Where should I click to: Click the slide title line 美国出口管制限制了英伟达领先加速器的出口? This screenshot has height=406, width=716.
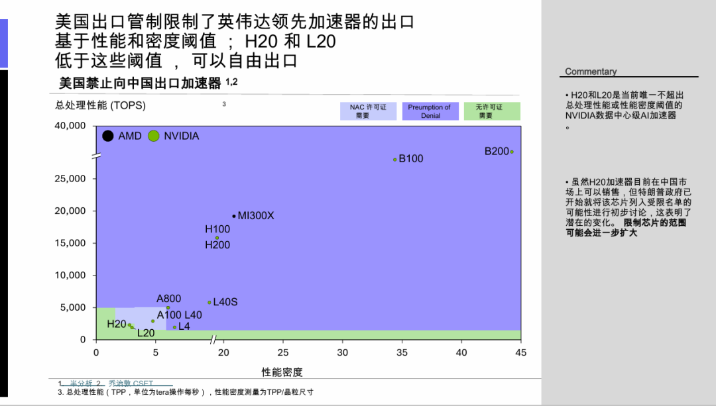pos(235,22)
